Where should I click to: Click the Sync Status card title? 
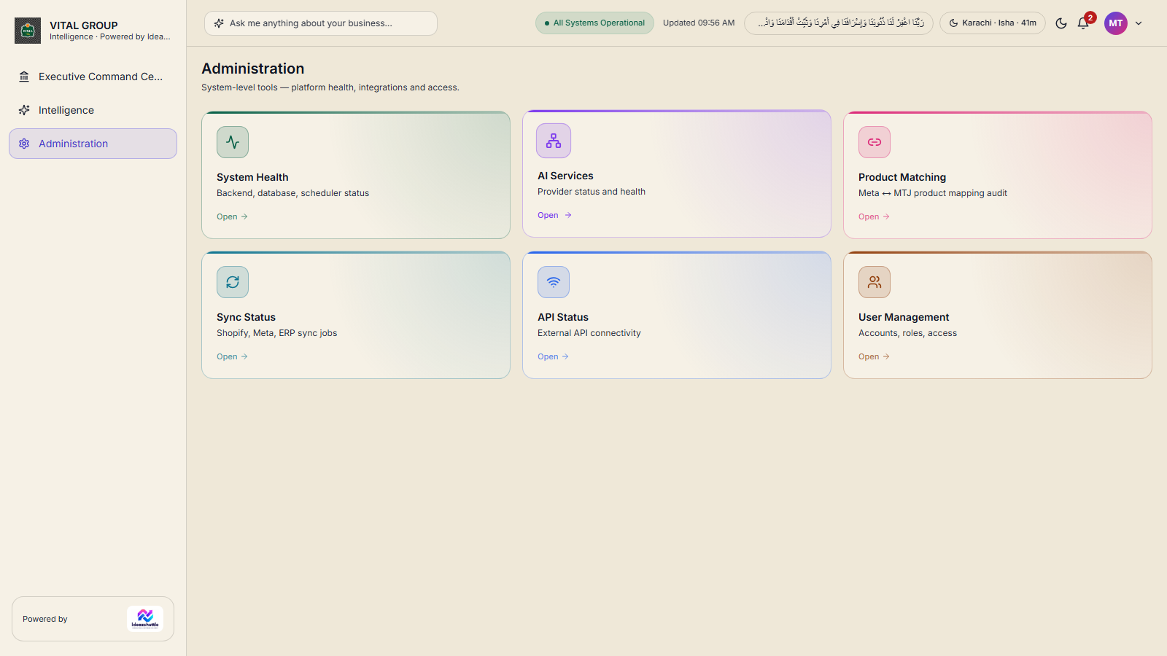pos(246,317)
